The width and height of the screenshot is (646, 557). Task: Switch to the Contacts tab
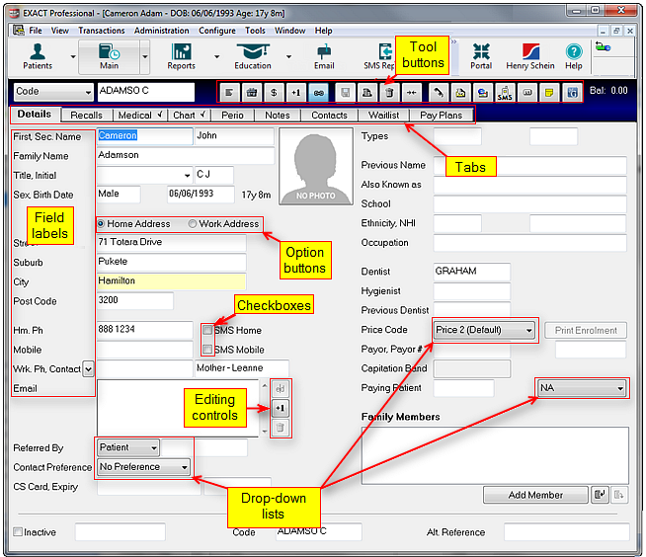pyautogui.click(x=329, y=116)
